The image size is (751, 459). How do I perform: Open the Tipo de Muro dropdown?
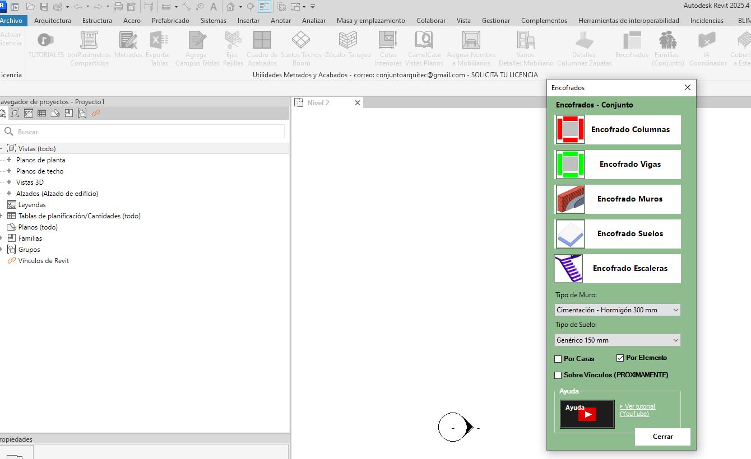[x=617, y=310]
